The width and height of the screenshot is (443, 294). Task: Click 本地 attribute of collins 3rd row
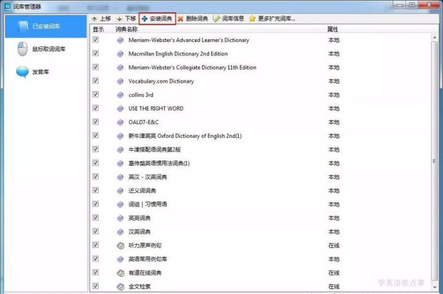pyautogui.click(x=333, y=95)
